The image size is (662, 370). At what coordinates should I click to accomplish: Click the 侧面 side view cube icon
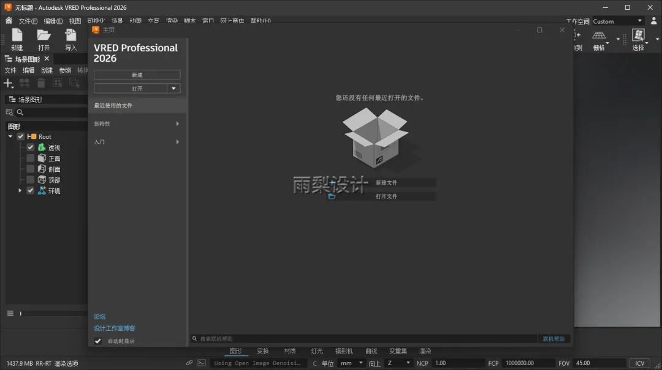point(42,169)
